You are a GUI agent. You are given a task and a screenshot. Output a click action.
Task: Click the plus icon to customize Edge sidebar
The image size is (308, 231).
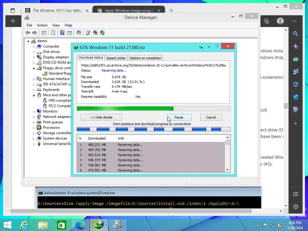click(295, 123)
